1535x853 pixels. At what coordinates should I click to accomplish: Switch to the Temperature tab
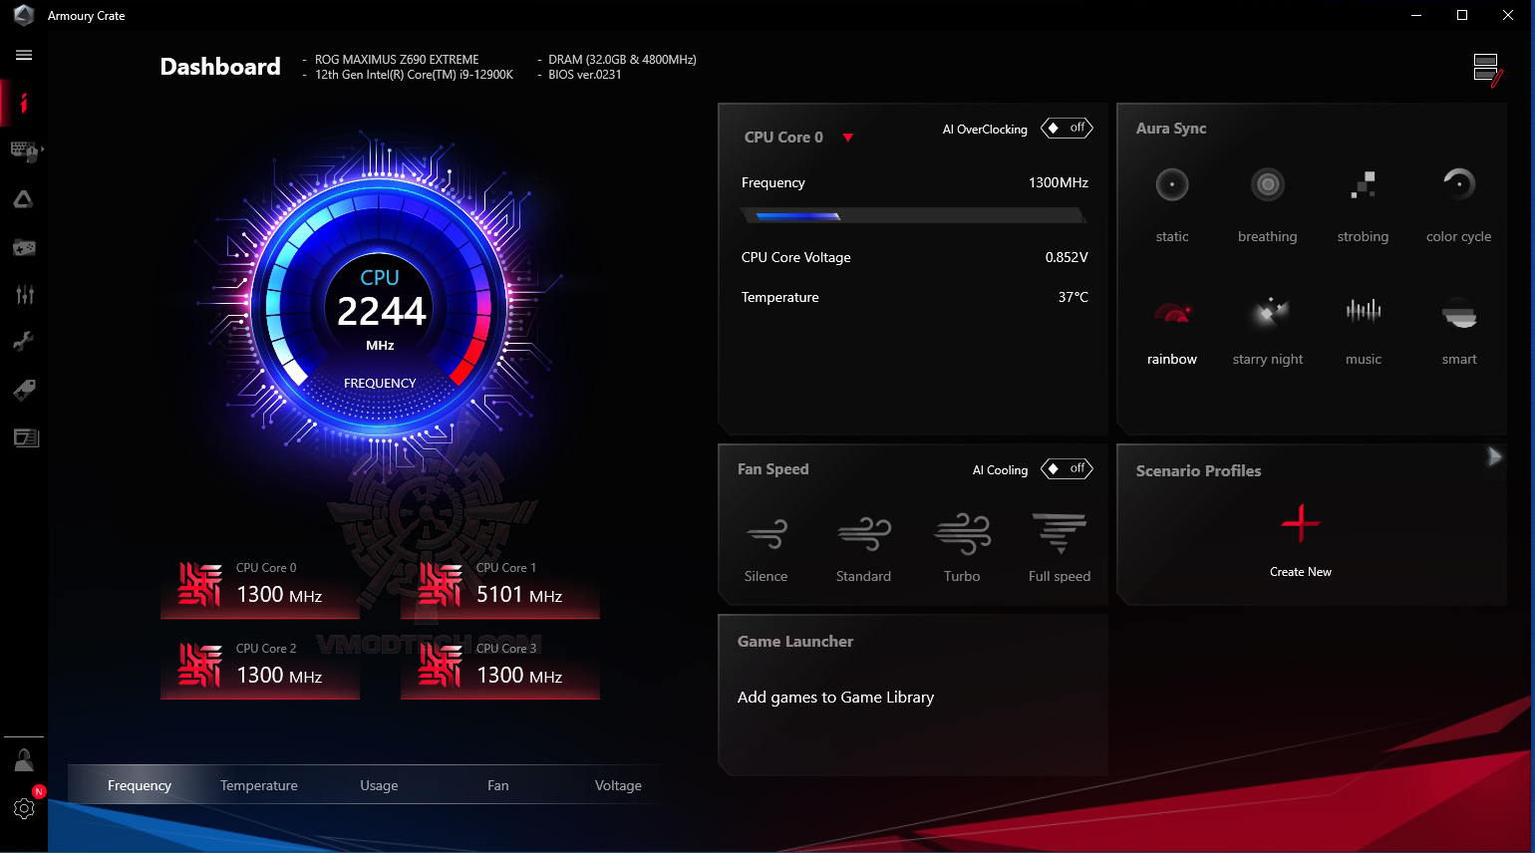point(259,785)
